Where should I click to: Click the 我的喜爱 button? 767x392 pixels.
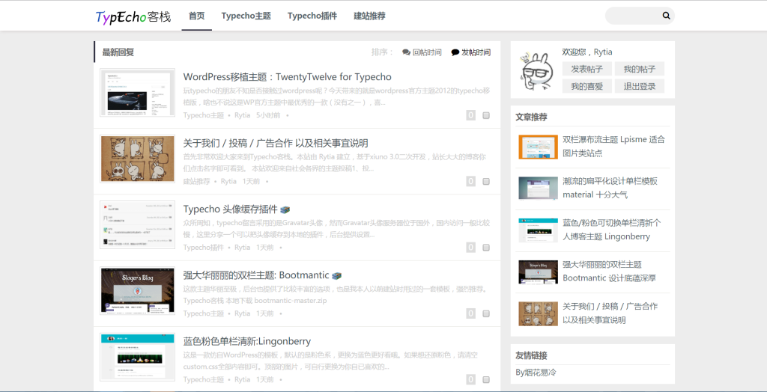click(x=587, y=86)
